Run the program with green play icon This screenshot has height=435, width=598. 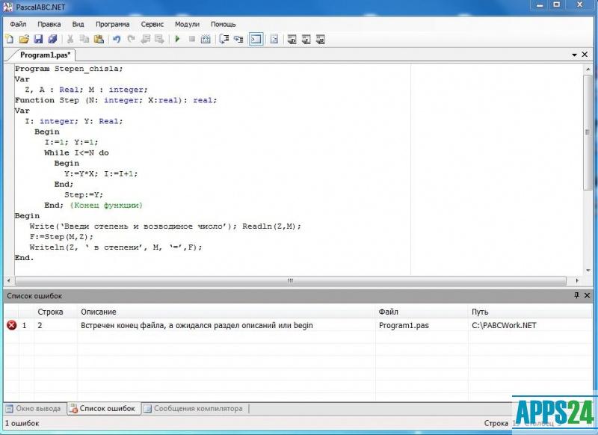(177, 39)
